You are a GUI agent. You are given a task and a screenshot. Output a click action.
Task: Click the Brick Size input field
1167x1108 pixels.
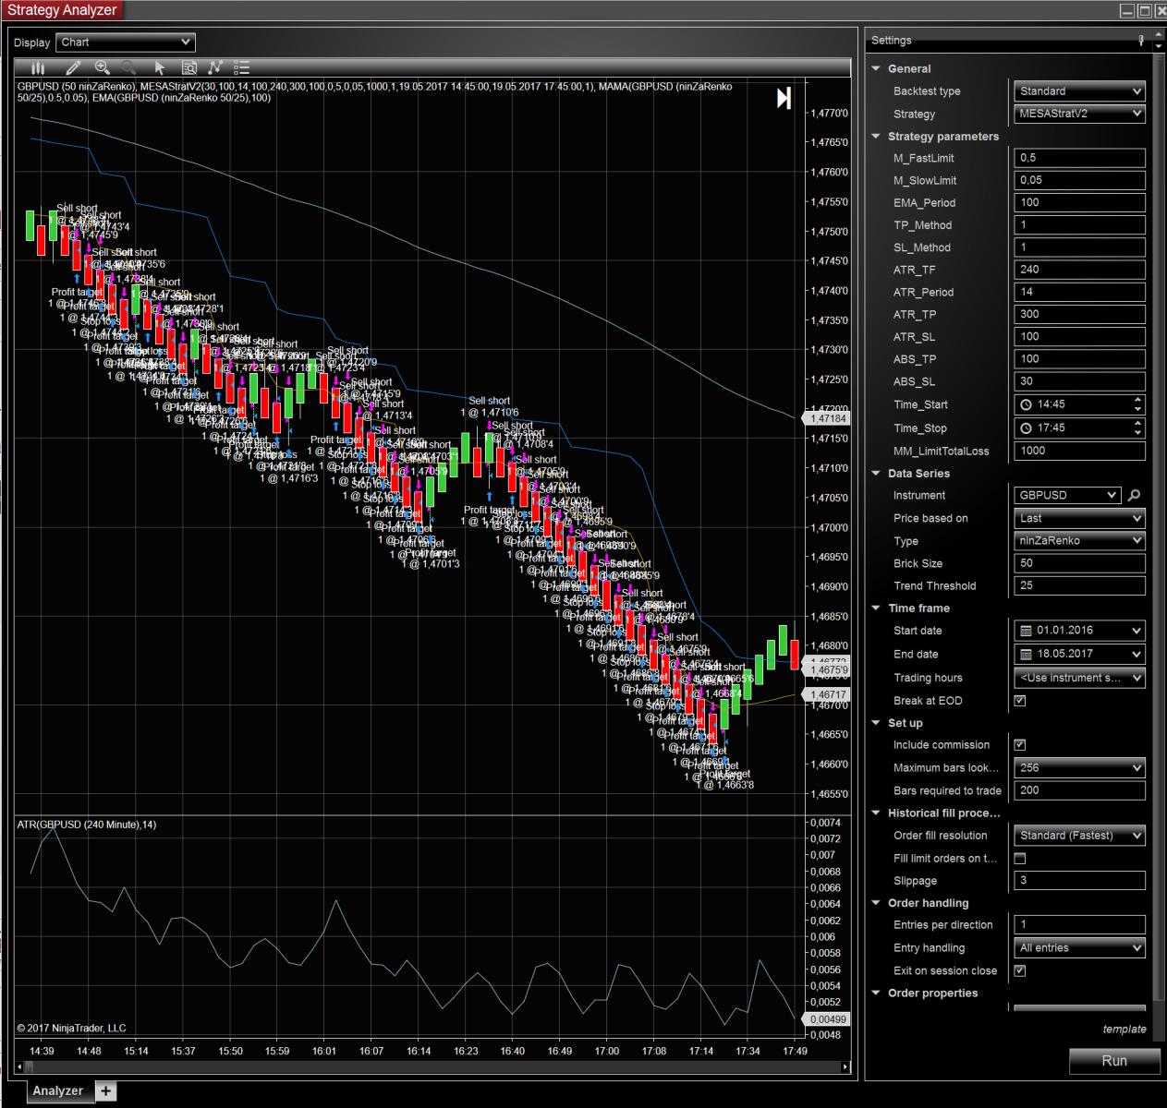tap(1079, 563)
